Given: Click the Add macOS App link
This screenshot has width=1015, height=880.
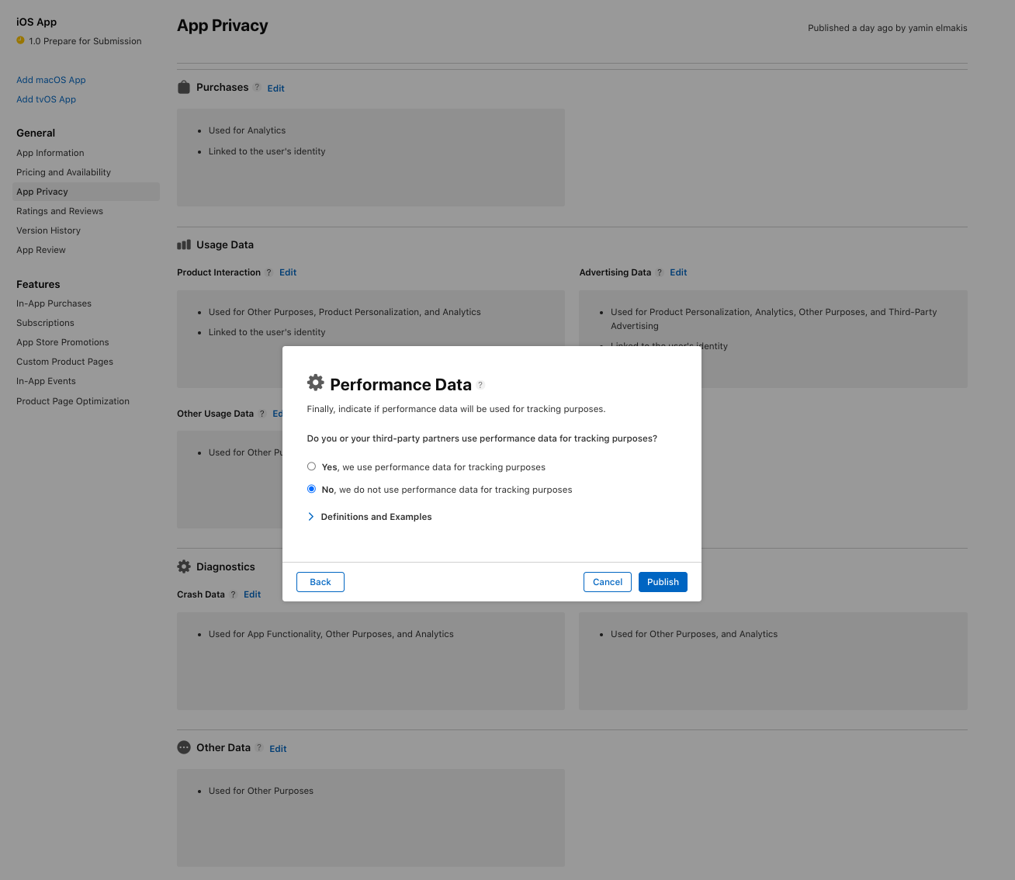Looking at the screenshot, I should (x=51, y=80).
